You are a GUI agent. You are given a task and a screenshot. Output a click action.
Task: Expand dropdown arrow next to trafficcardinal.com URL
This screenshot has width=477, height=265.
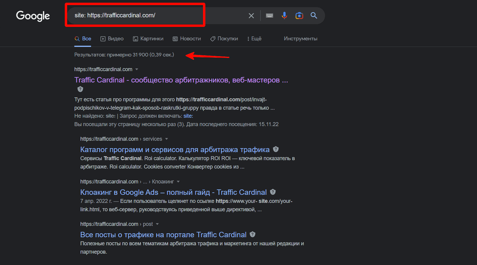137,69
